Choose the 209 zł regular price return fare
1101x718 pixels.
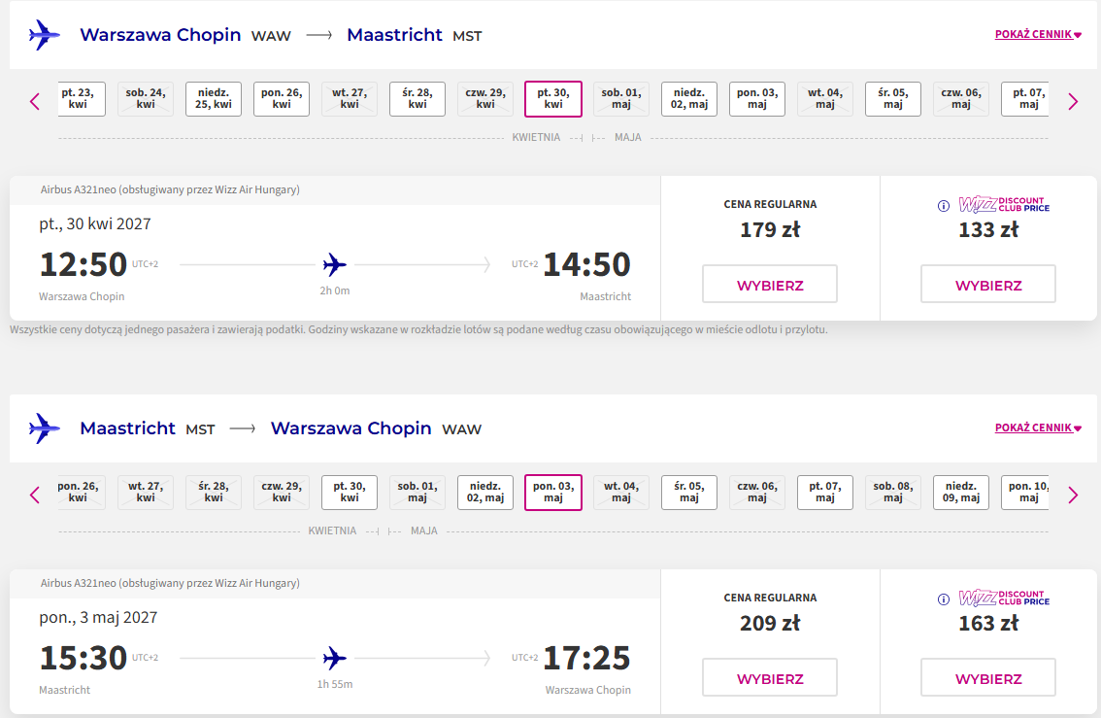pyautogui.click(x=770, y=677)
